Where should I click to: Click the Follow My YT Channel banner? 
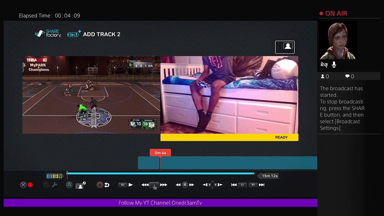click(x=160, y=203)
